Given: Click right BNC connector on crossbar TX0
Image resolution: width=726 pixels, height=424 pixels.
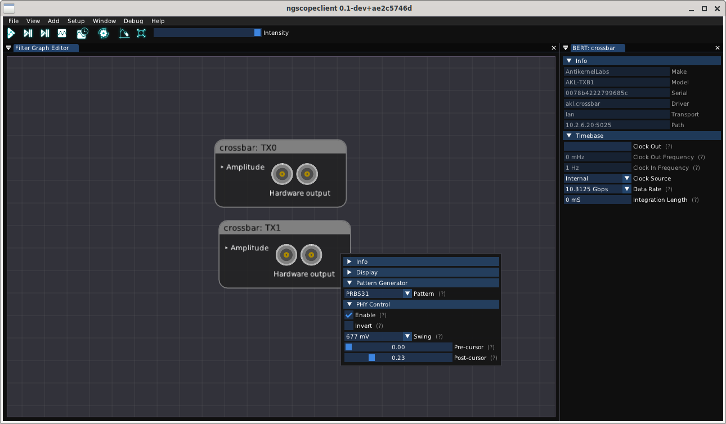Looking at the screenshot, I should 307,174.
